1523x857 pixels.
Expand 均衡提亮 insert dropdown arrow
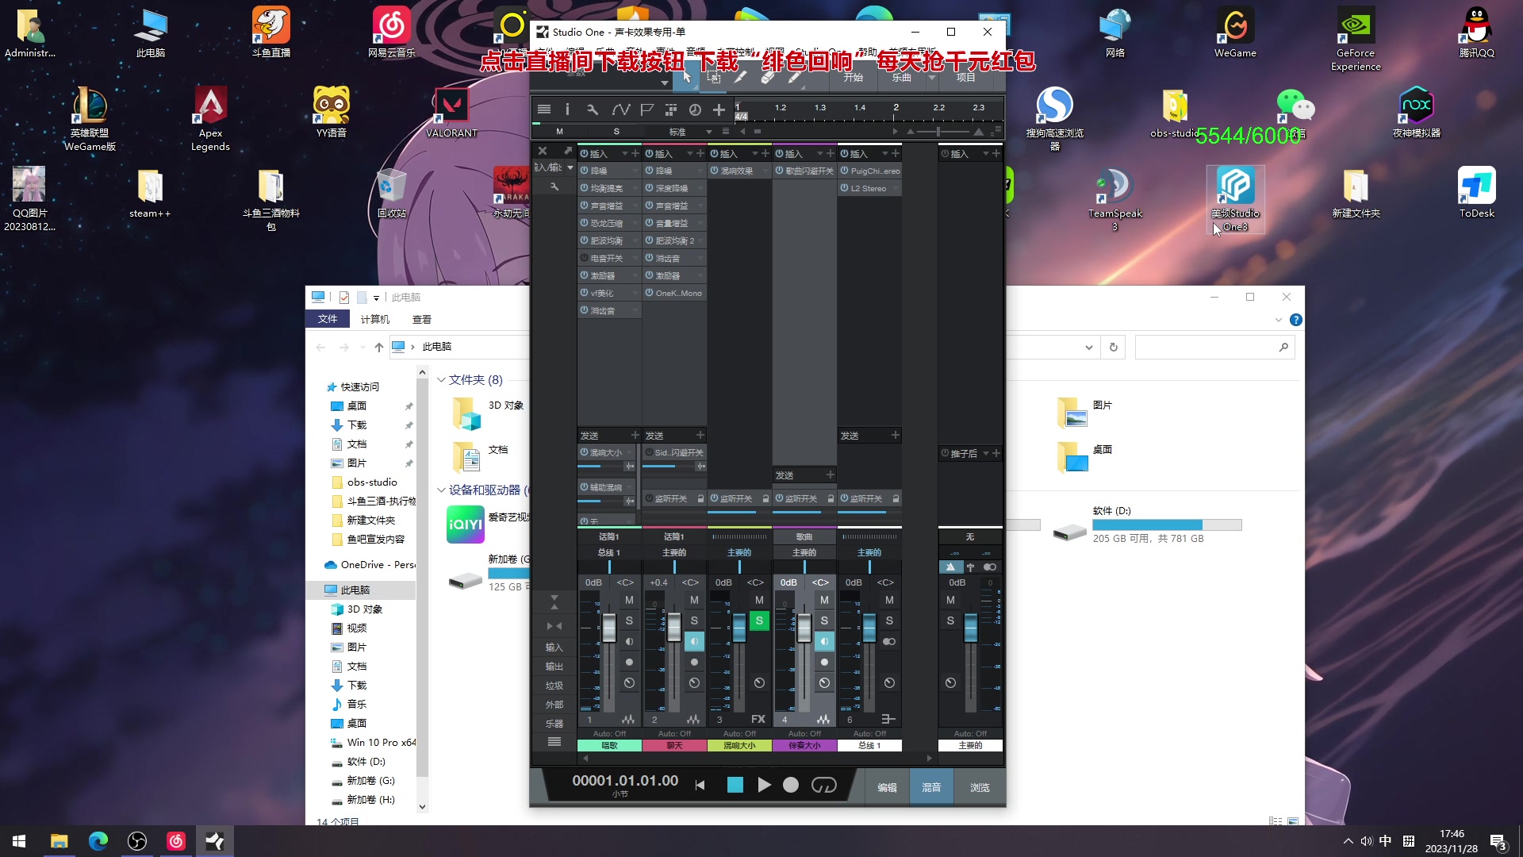635,188
